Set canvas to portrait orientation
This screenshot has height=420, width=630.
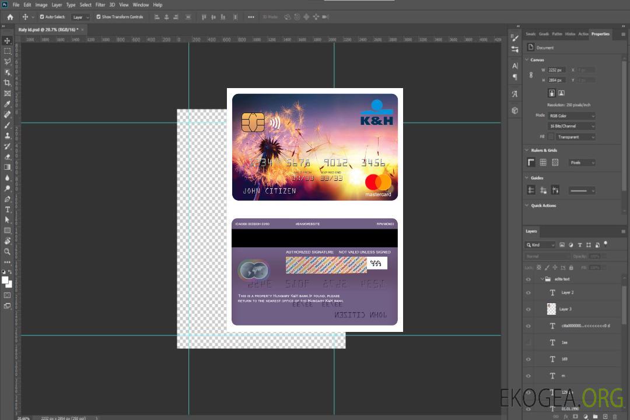pyautogui.click(x=552, y=93)
